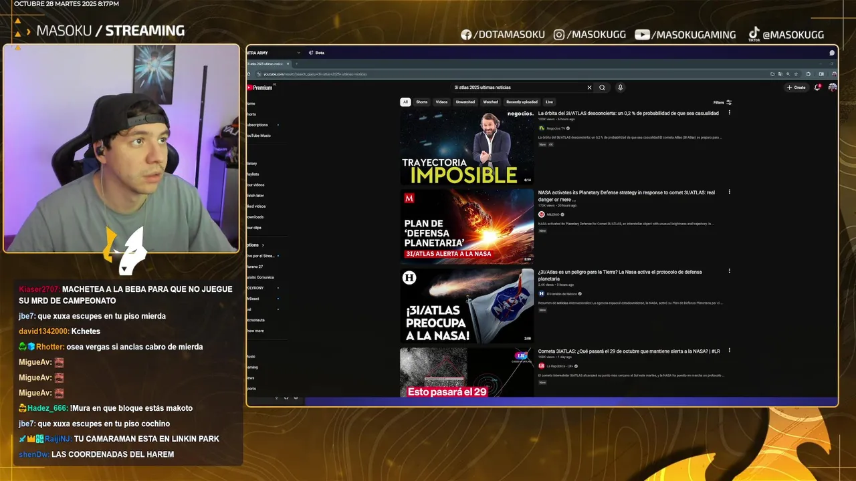Open Liked videos in sidebar
The height and width of the screenshot is (481, 856).
(257, 206)
